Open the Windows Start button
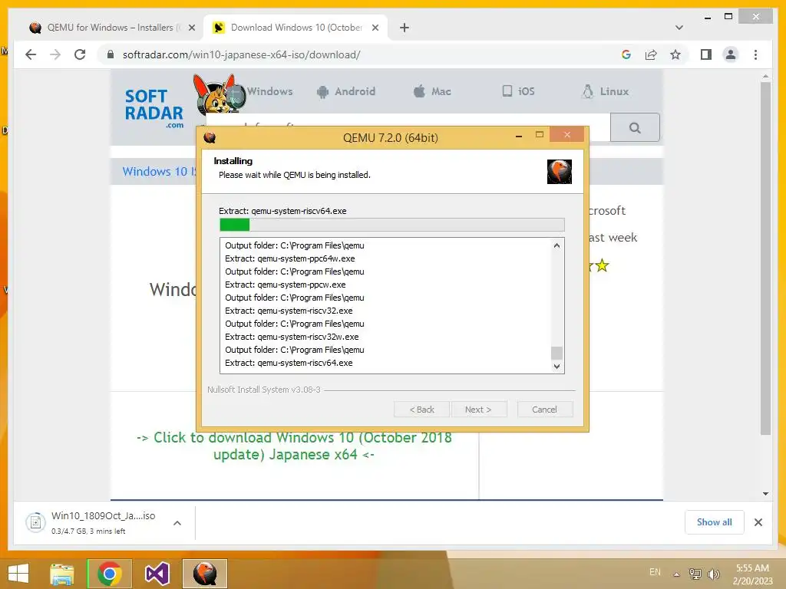The width and height of the screenshot is (786, 589). pyautogui.click(x=18, y=574)
